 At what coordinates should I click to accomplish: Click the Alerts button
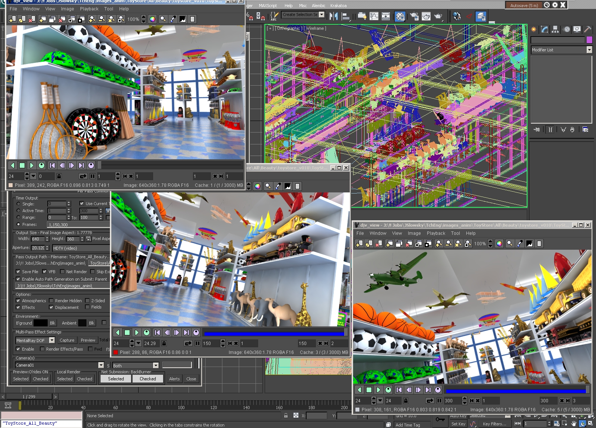174,379
